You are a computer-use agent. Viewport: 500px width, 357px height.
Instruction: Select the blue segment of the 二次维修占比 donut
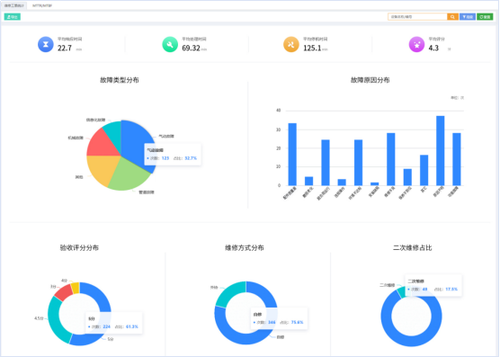point(411,341)
